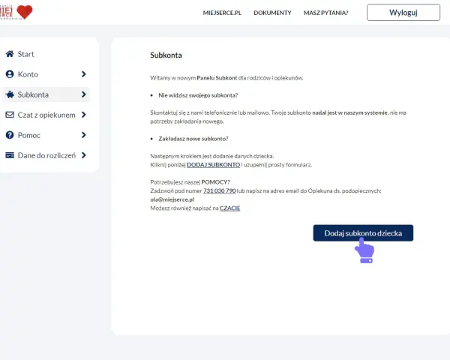Expand the Konto chevron
The image size is (450, 360).
pyautogui.click(x=83, y=74)
